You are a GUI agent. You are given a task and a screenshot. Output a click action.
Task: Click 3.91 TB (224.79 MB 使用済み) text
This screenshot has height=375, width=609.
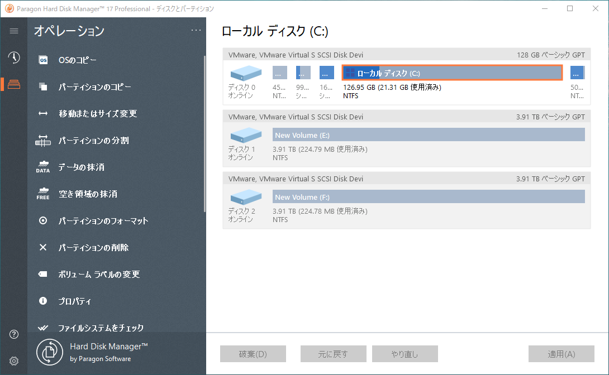pos(320,150)
